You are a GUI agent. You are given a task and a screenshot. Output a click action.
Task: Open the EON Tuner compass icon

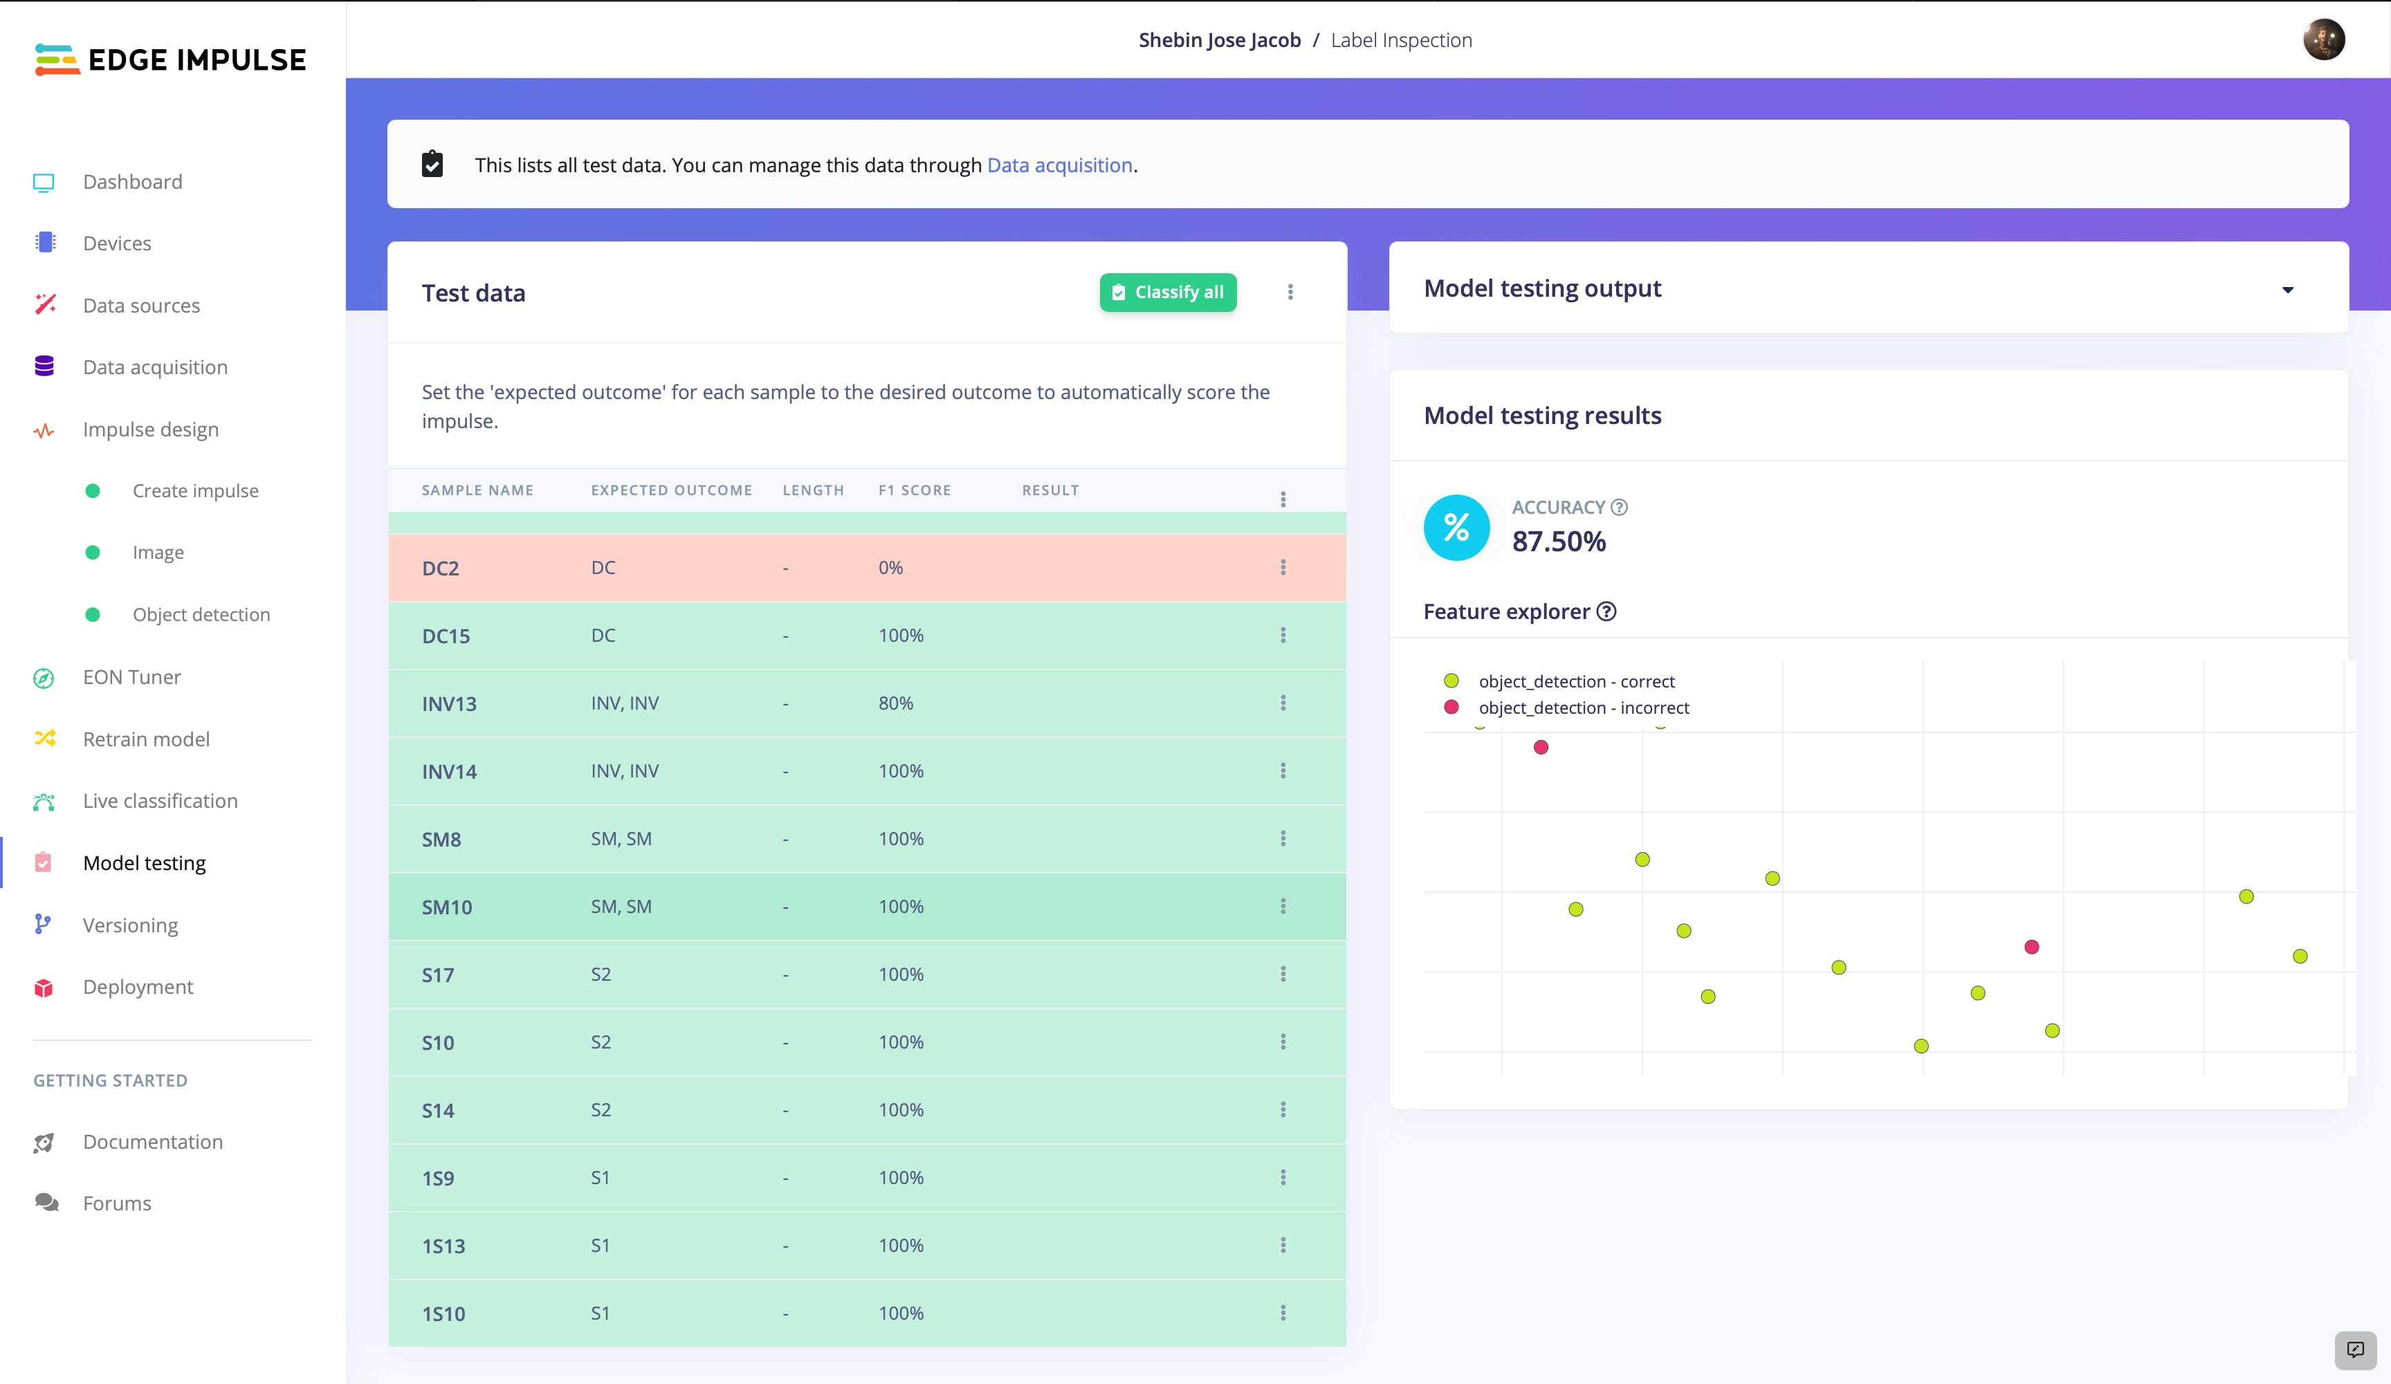coord(44,677)
